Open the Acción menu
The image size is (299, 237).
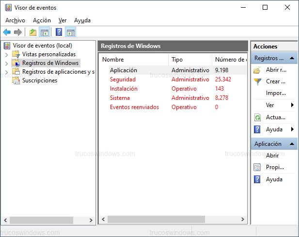coord(42,20)
